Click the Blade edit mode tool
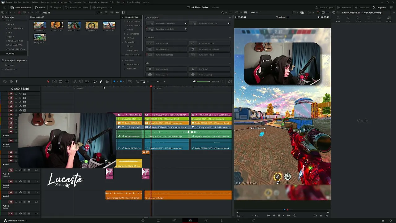Image resolution: width=396 pixels, height=223 pixels. (x=61, y=81)
